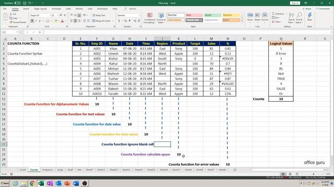Open the Number Format dropdown
Viewport: 334px width, 187px height.
139,16
